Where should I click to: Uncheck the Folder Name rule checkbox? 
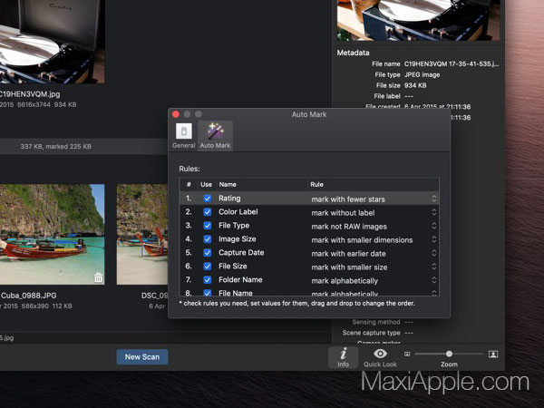click(207, 279)
